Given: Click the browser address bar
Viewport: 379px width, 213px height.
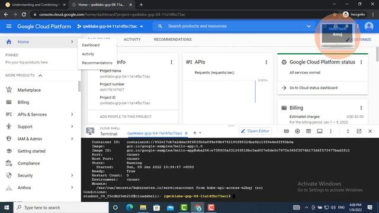Looking at the screenshot, I should tap(184, 14).
